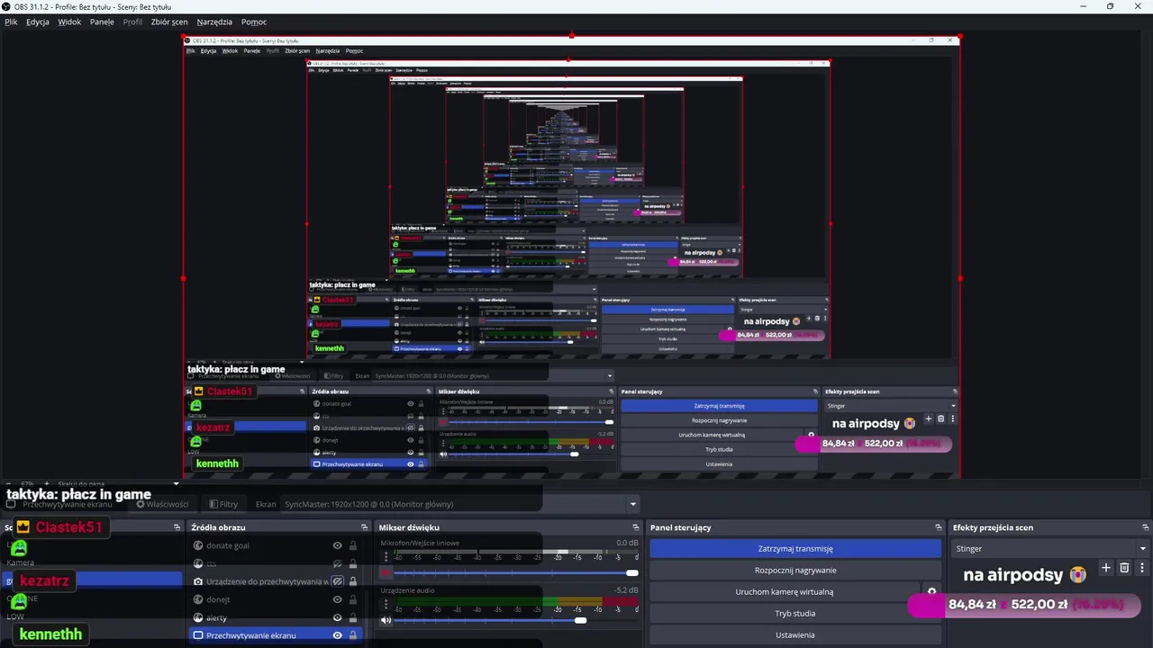Click Uruchom kamerę wirtualną button

coord(784,591)
